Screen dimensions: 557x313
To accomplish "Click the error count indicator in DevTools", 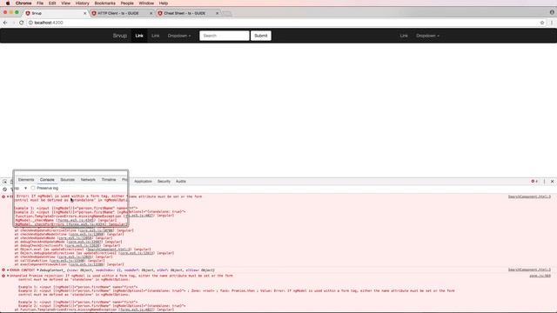I will point(534,182).
